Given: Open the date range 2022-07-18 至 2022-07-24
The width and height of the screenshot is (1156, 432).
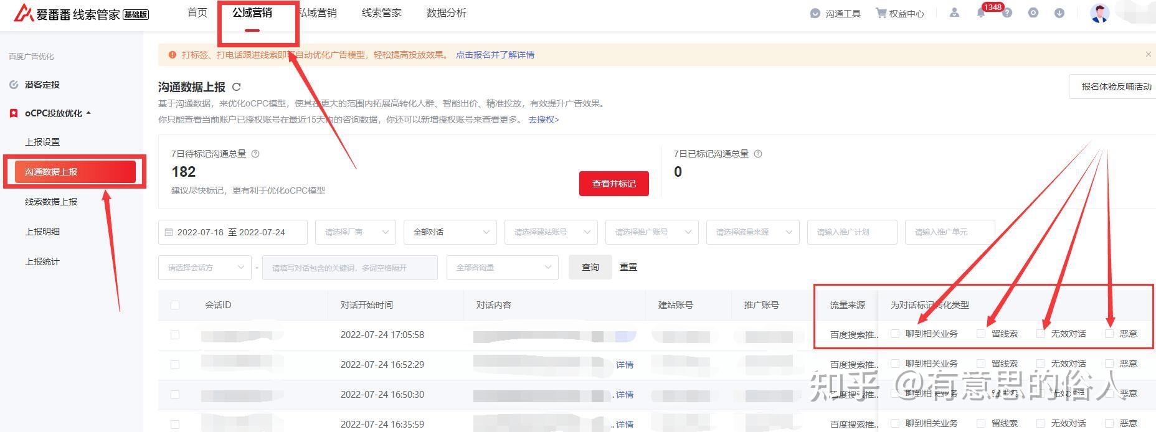Looking at the screenshot, I should 233,232.
